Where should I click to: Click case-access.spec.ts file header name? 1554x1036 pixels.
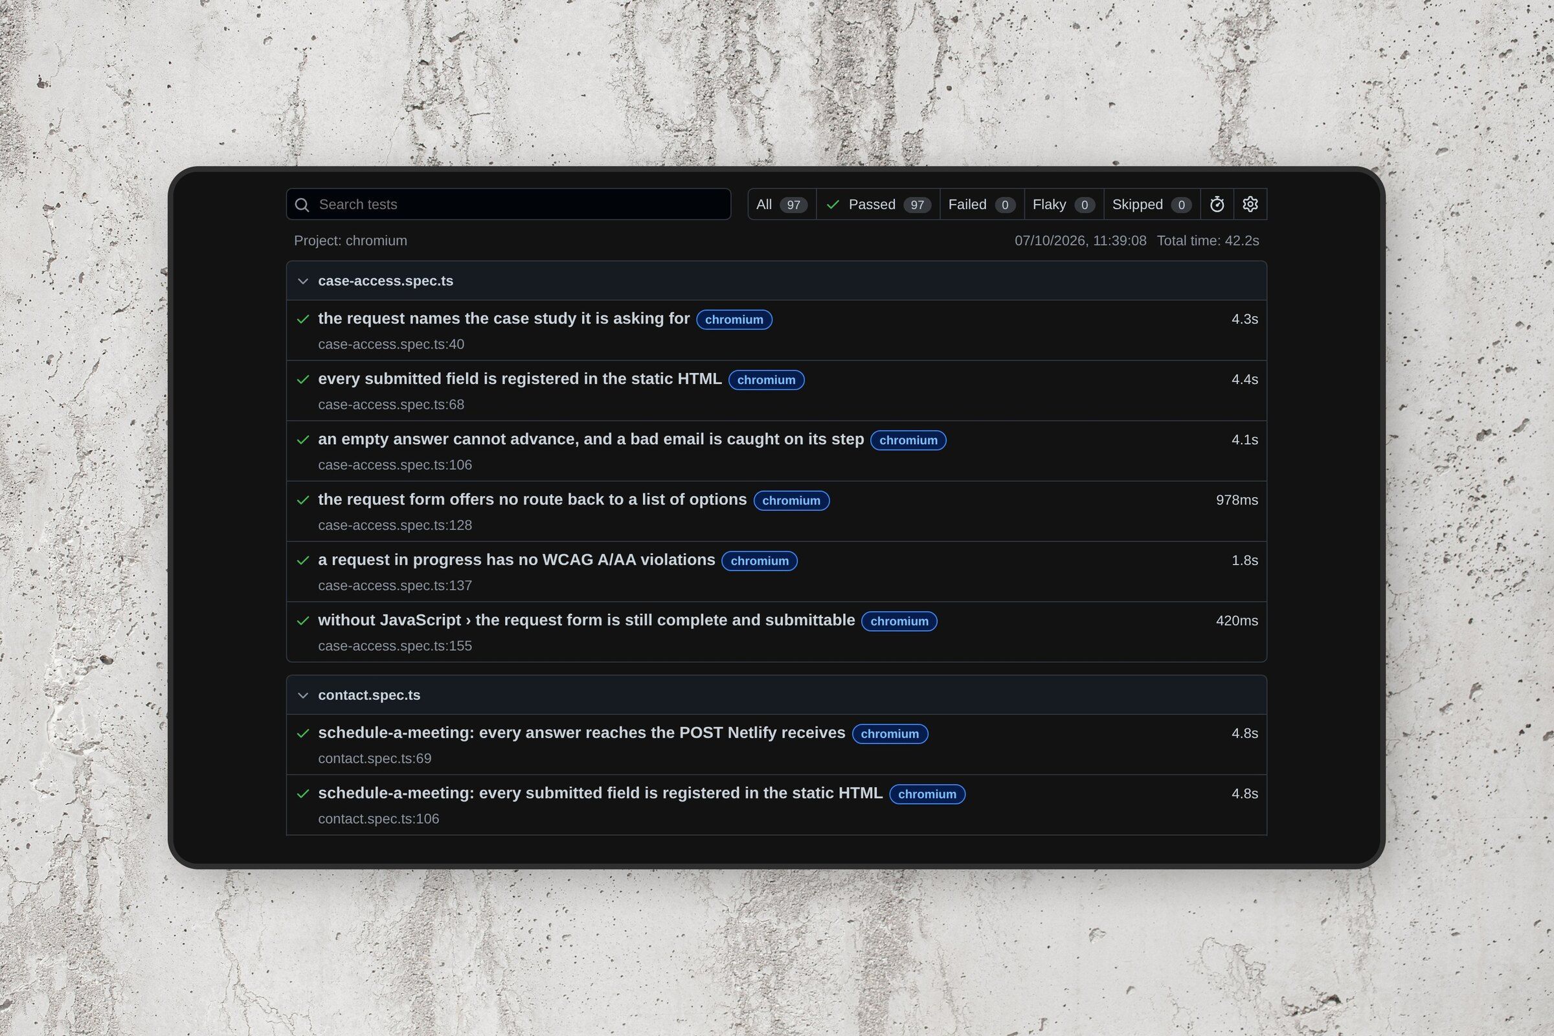point(385,281)
